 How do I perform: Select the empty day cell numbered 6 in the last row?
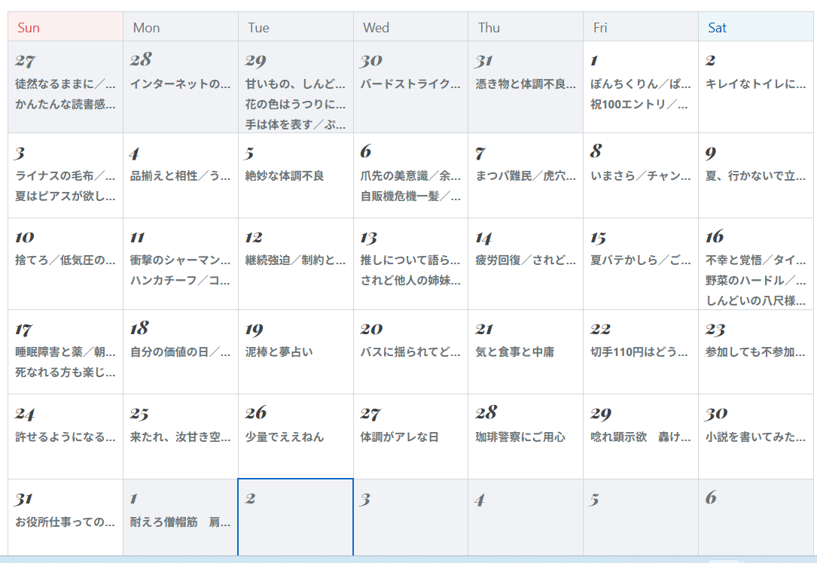[755, 519]
